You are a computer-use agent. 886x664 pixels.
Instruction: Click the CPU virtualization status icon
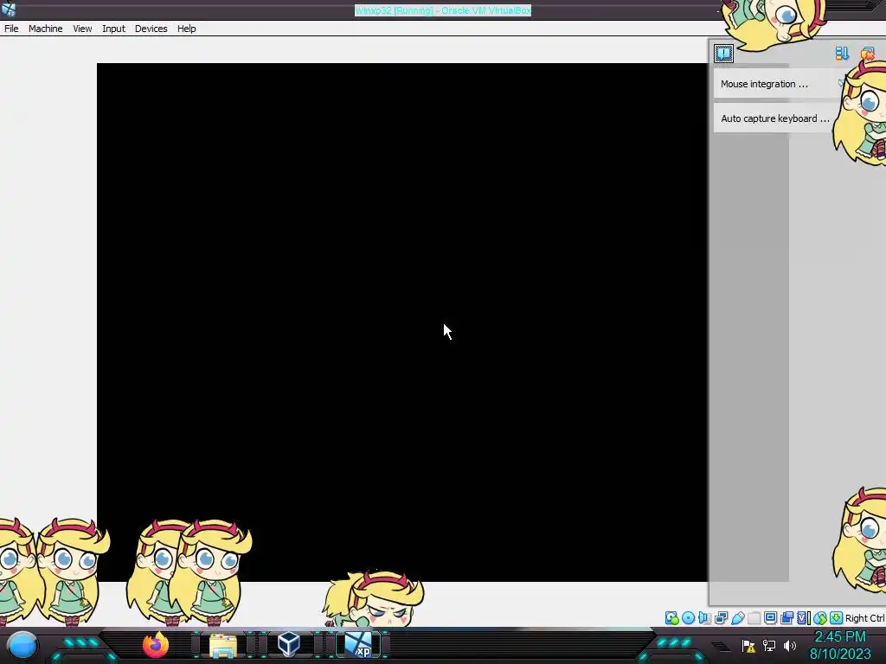[804, 618]
